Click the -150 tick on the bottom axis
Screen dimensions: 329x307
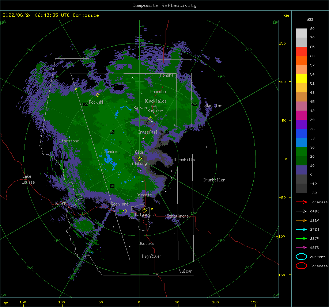(x=22, y=302)
